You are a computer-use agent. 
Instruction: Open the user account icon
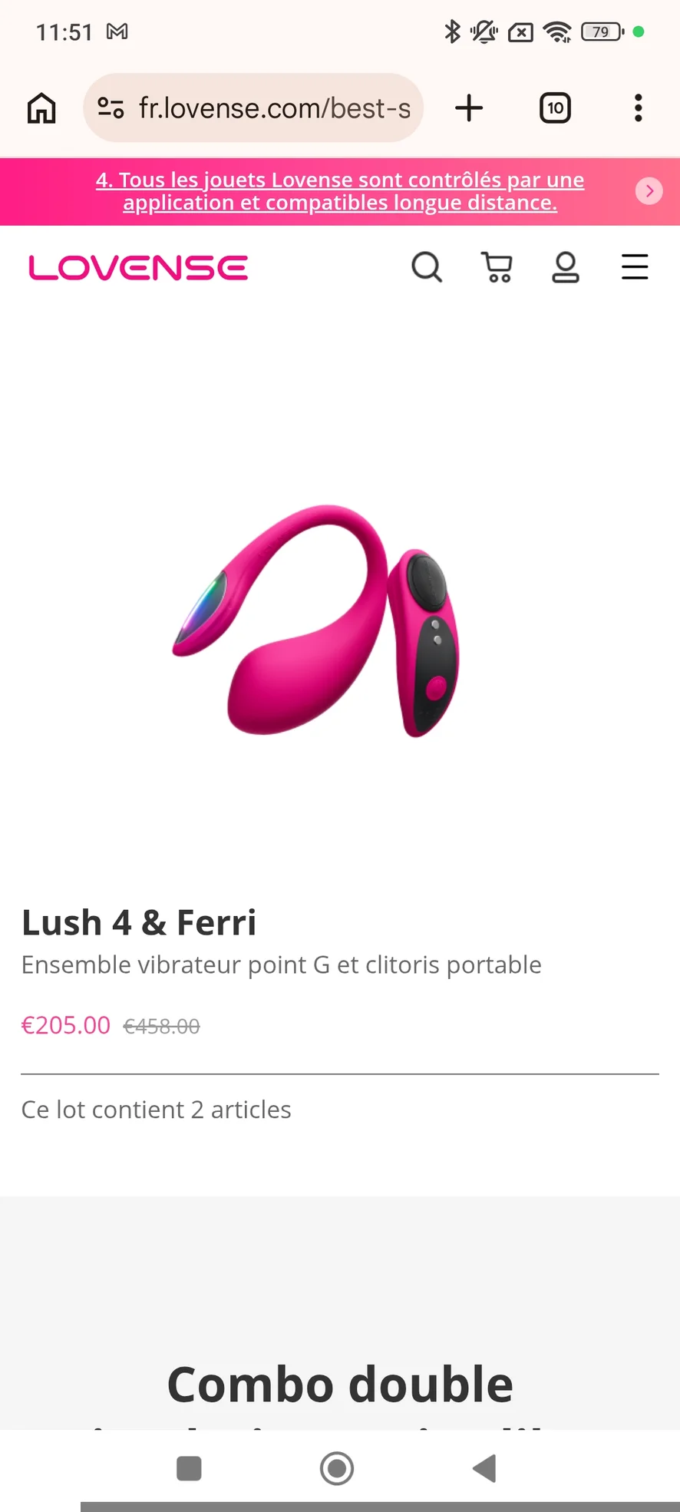[566, 267]
